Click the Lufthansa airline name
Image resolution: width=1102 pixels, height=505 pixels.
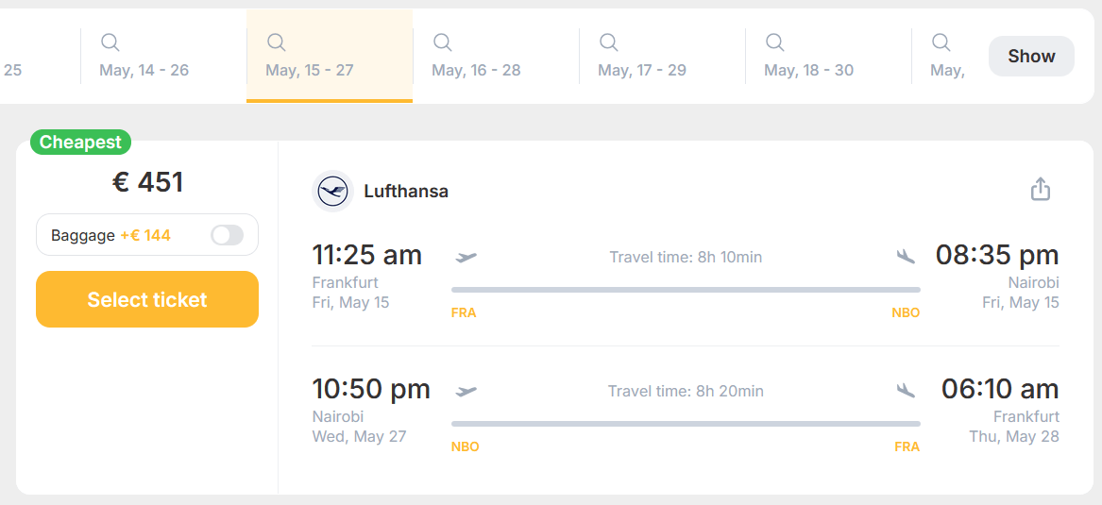pyautogui.click(x=406, y=192)
